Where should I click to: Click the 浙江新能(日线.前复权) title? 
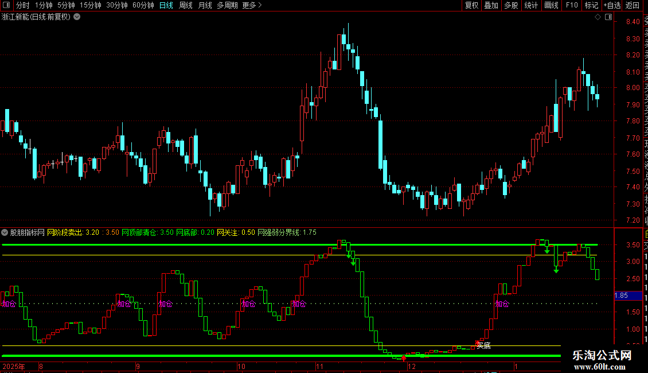point(36,17)
